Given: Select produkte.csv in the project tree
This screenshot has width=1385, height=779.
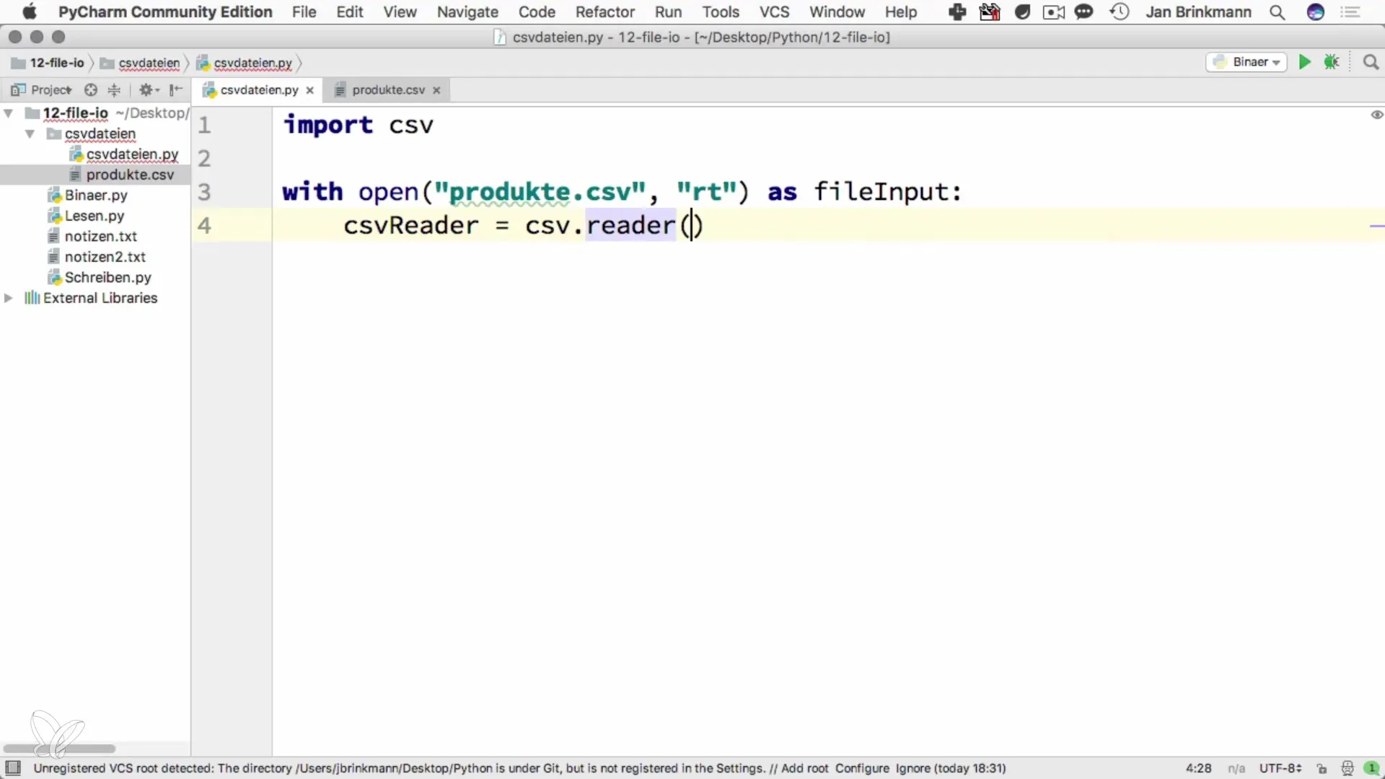Looking at the screenshot, I should (130, 175).
